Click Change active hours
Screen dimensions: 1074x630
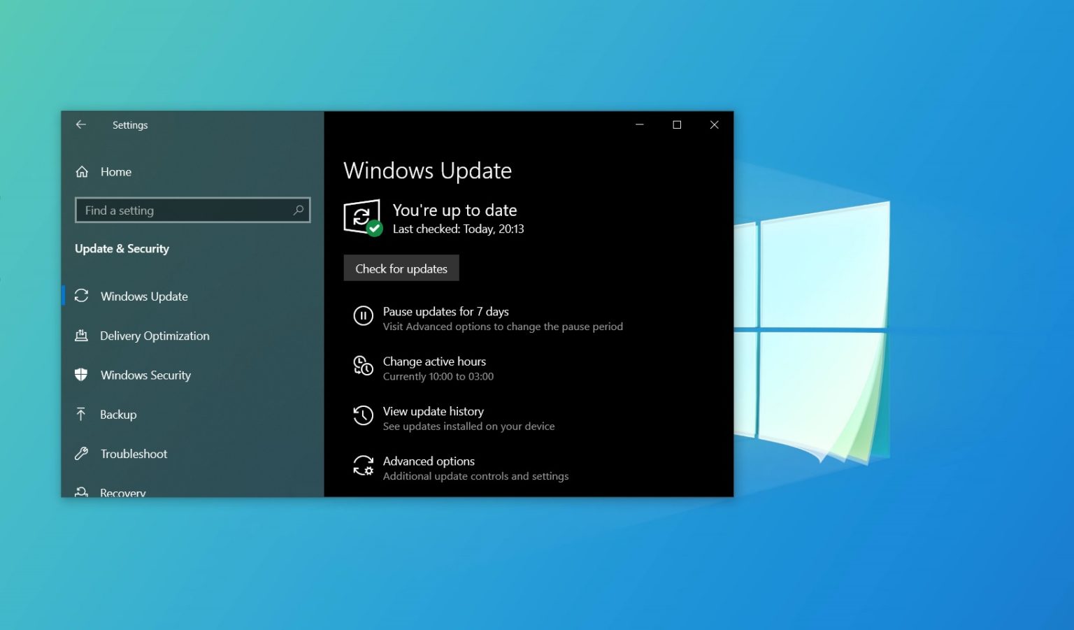coord(434,361)
